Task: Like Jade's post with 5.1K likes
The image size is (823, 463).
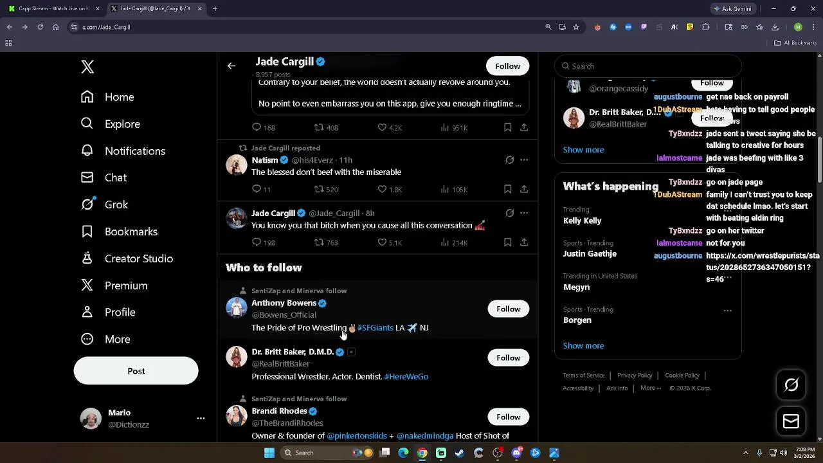Action: tap(382, 242)
